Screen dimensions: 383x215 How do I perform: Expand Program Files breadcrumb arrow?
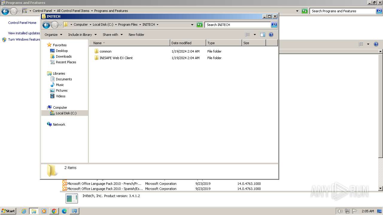pyautogui.click(x=140, y=25)
